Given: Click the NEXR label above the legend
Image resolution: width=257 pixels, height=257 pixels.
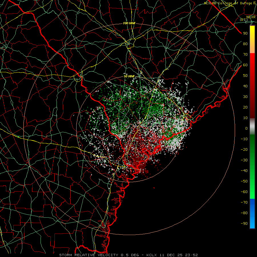Looking at the screenshot, I should coord(251,17).
